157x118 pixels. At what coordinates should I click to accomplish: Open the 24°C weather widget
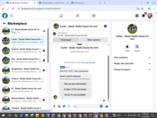tap(117, 115)
